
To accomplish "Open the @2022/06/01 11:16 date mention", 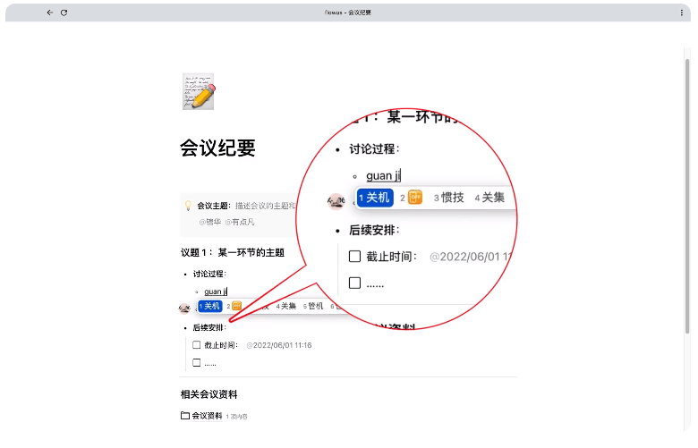I will (279, 344).
